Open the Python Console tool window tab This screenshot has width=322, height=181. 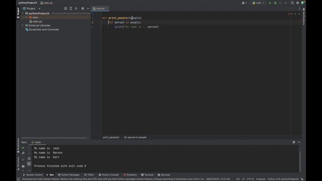pyautogui.click(x=109, y=175)
